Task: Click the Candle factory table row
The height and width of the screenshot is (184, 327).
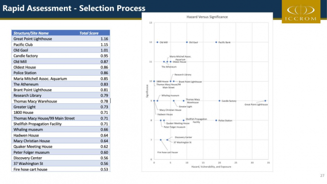Action: click(61, 56)
